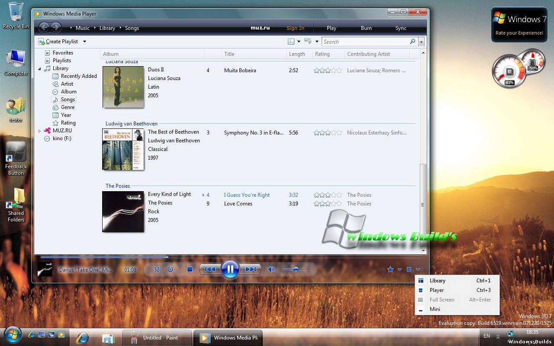Image resolution: width=554 pixels, height=346 pixels.
Task: Choose Library from the view menu
Action: [457, 281]
